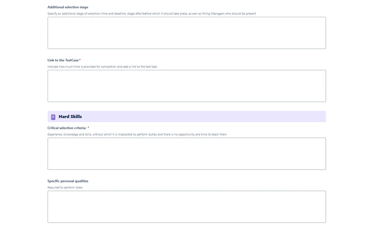Click the red asterisk after Critical selection criteria

88,128
